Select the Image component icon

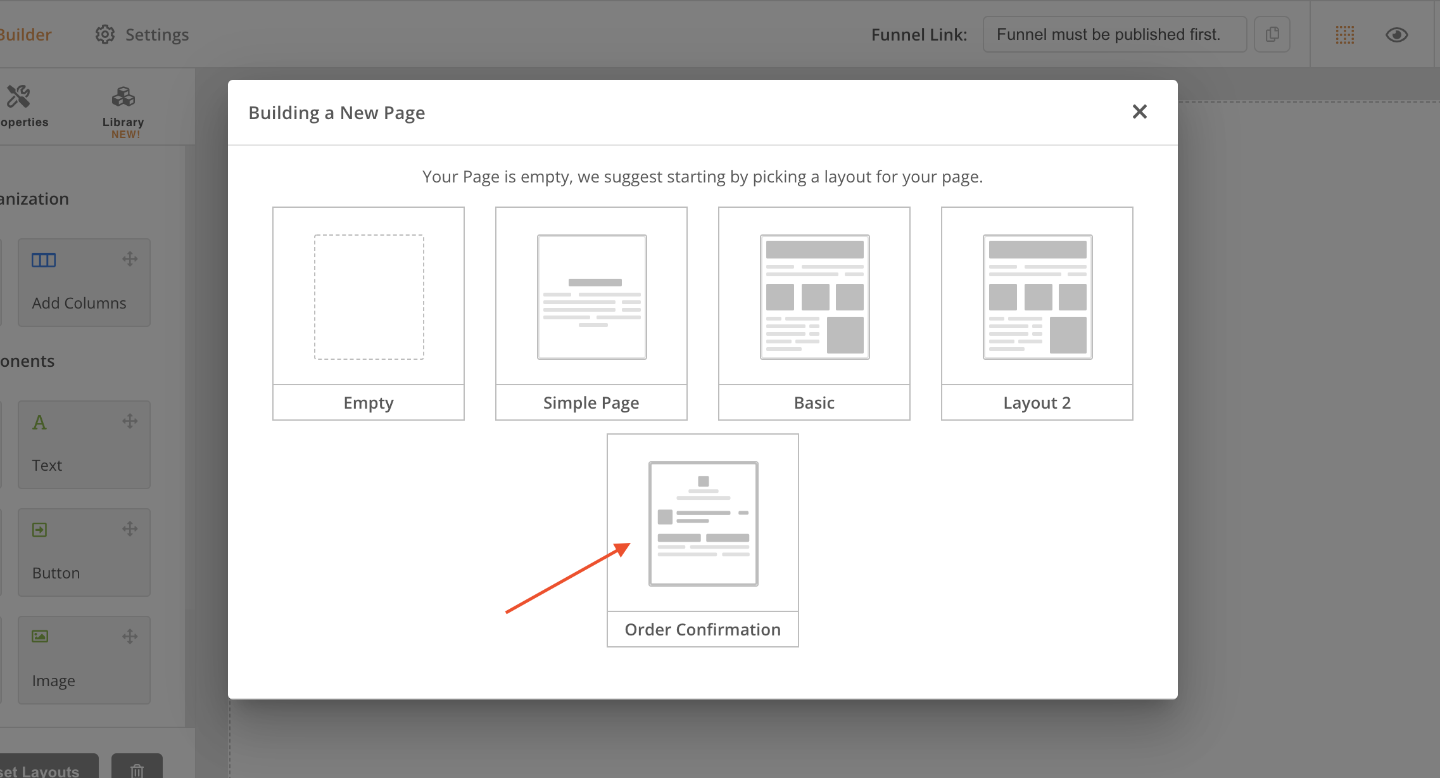pyautogui.click(x=40, y=636)
